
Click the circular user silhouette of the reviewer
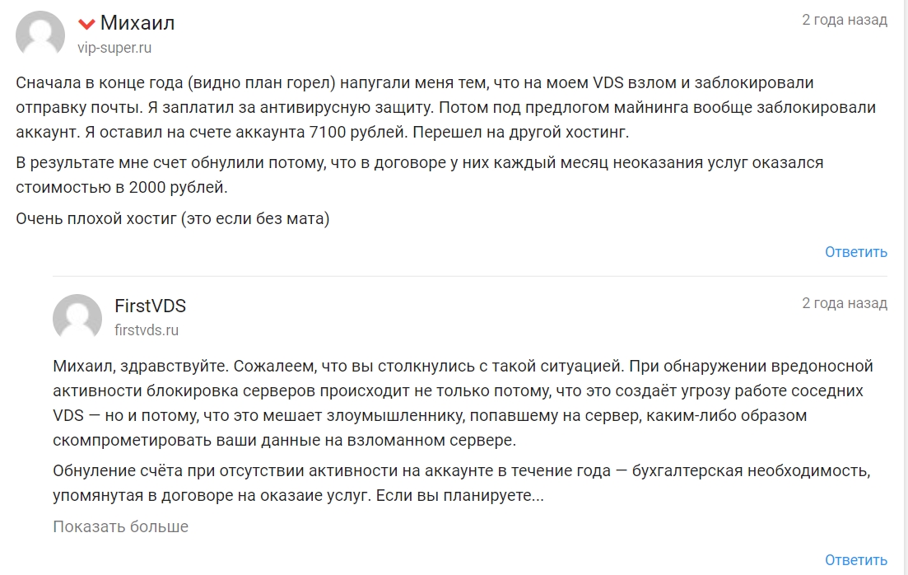(x=38, y=33)
